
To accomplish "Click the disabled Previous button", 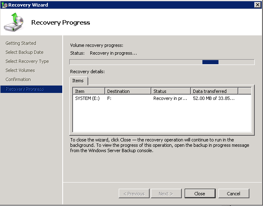I will 134,193.
